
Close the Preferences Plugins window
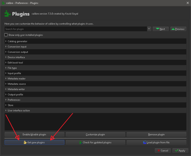[x=188, y=3]
